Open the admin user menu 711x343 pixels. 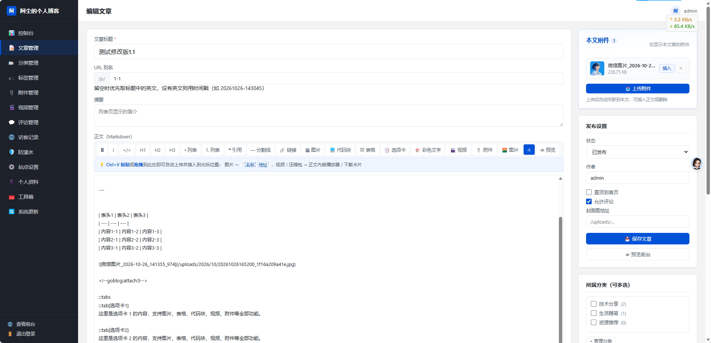[685, 11]
